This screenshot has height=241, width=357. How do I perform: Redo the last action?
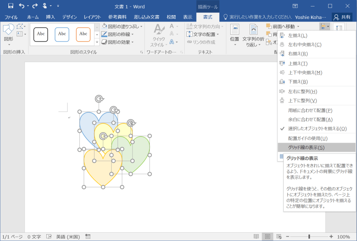[x=35, y=6]
